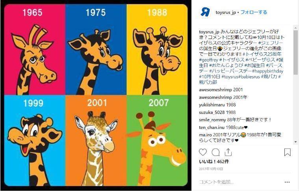The height and width of the screenshot is (191, 299).
Task: Open #happybirthday hashtag link
Action: (268, 71)
